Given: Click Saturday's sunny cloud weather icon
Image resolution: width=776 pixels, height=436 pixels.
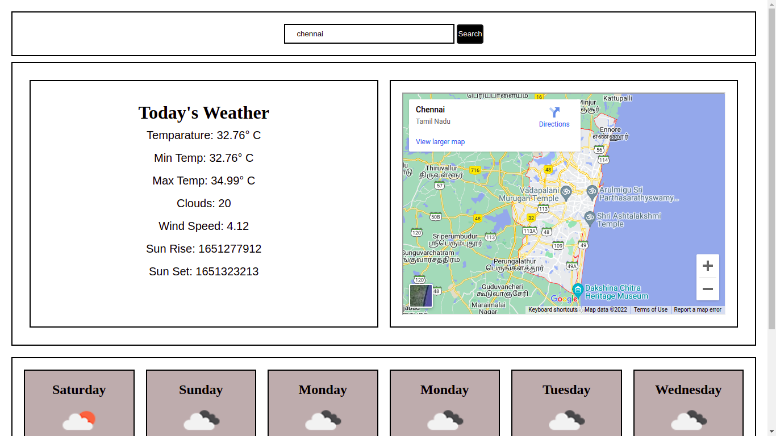Looking at the screenshot, I should (79, 420).
